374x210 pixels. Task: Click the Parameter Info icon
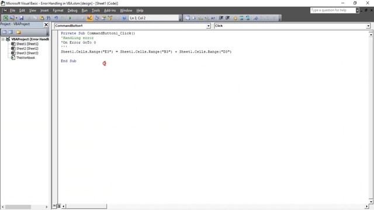[207, 18]
